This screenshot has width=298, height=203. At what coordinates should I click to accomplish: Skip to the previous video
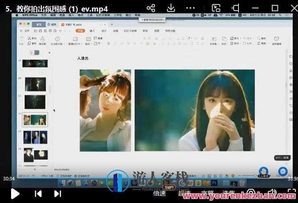pyautogui.click(x=38, y=194)
